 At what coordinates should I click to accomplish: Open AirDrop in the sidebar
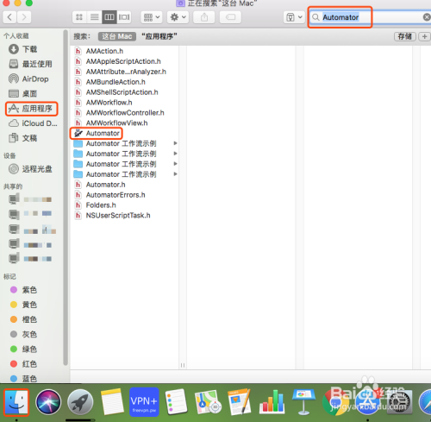tap(28, 79)
